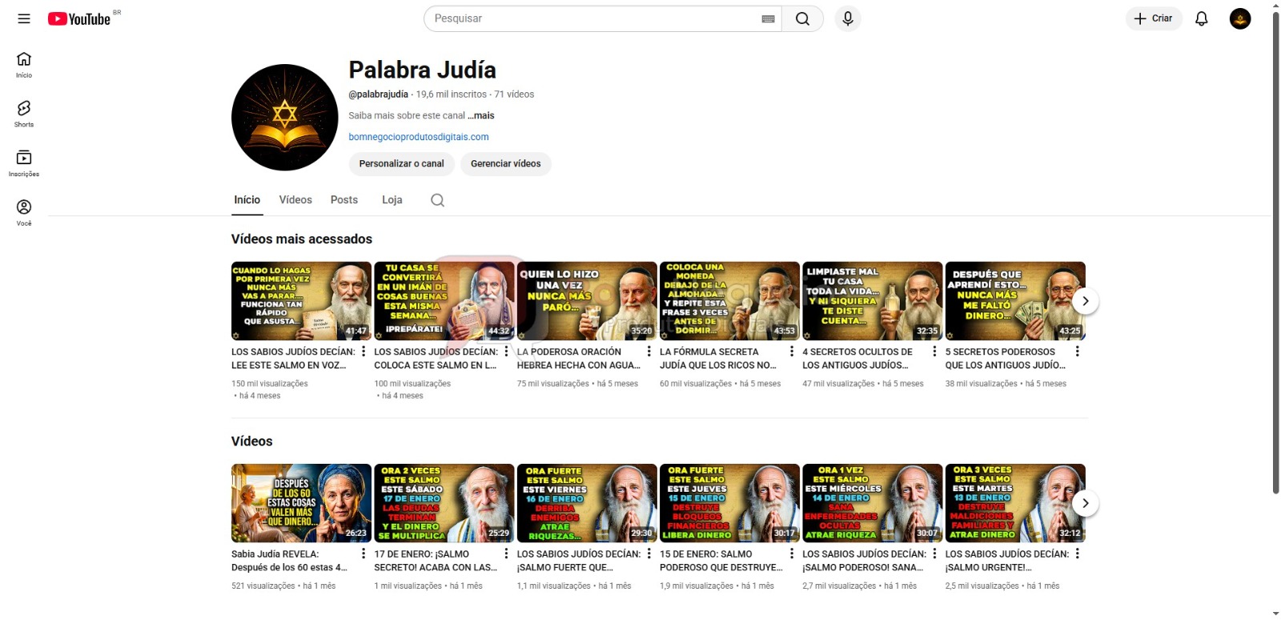Click the YouTube logo
The height and width of the screenshot is (620, 1281).
coord(79,18)
